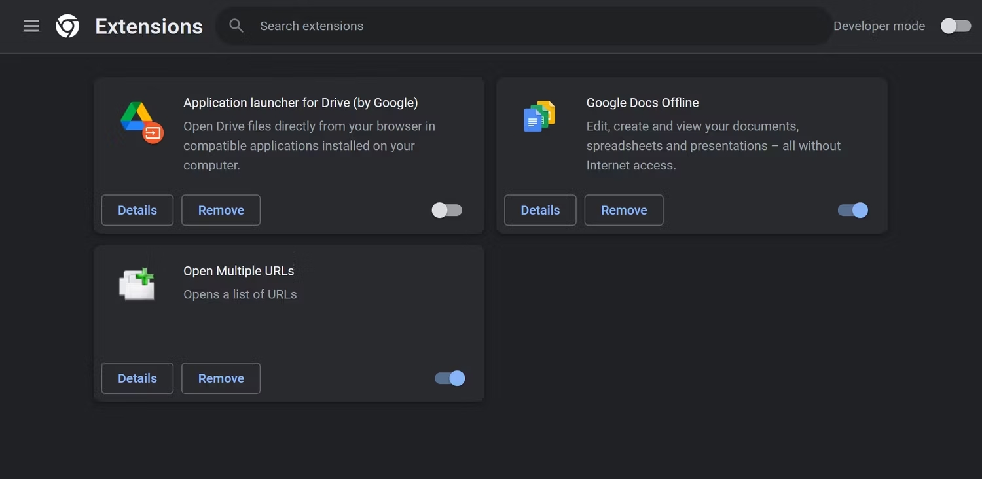
Task: Click the 'Application launcher for Drive (by Google)' title
Action: click(x=300, y=103)
